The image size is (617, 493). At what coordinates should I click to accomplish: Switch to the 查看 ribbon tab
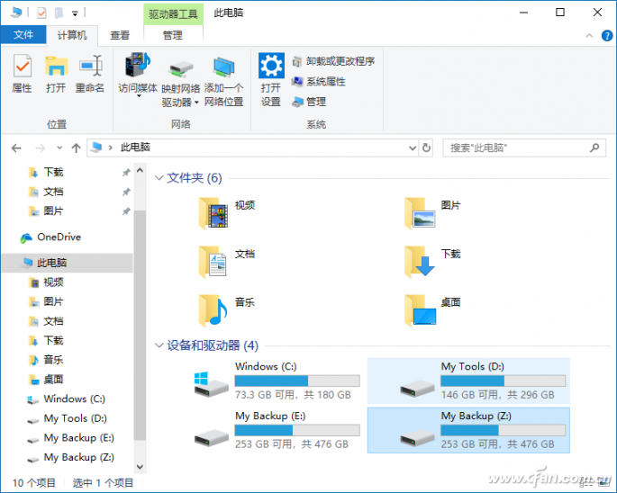(x=120, y=35)
